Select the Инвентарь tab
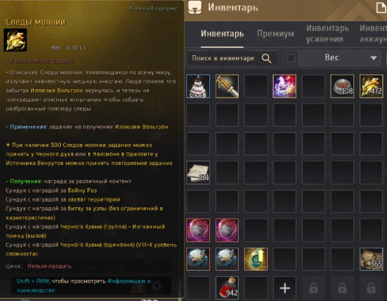This screenshot has width=387, height=301. (x=222, y=34)
